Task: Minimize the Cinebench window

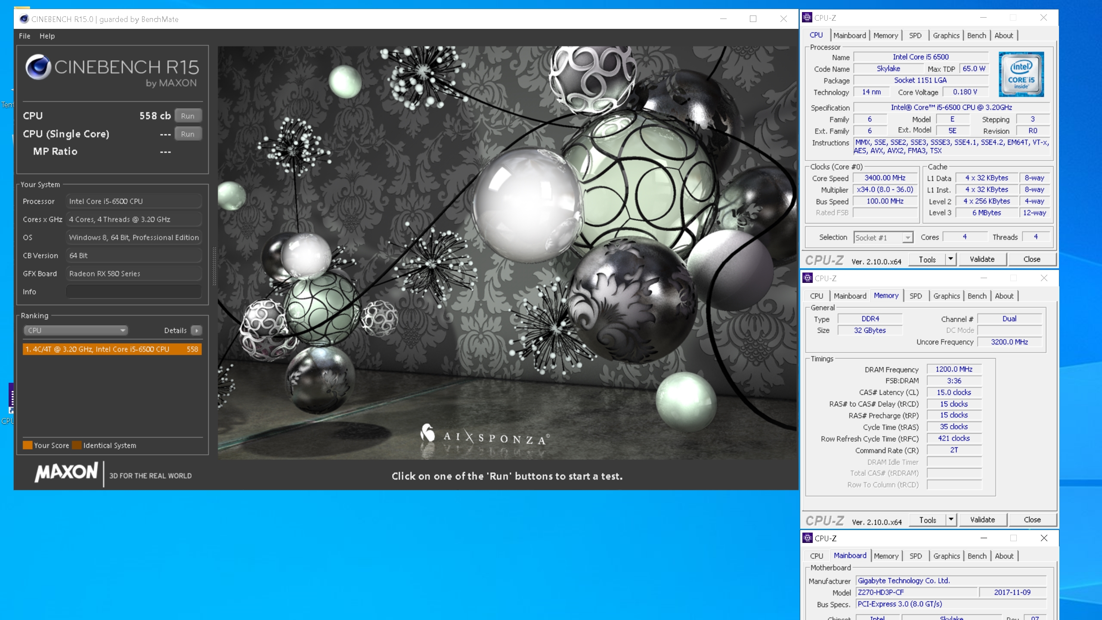Action: coord(723,19)
